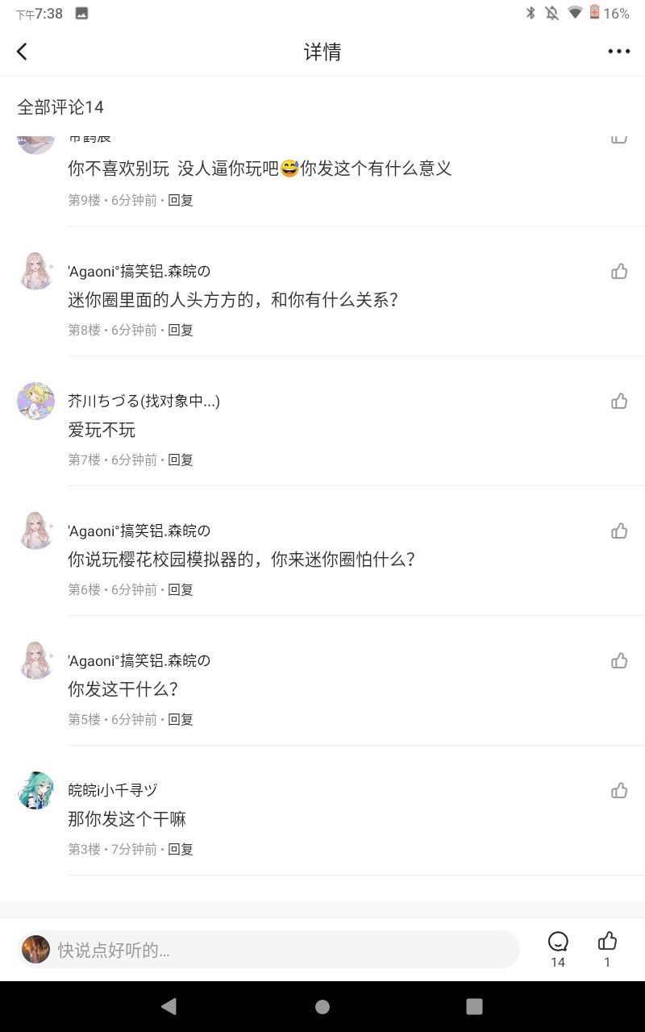Screen dimensions: 645x1032
Task: Like the post with bottom thumbs-up
Action: tap(607, 942)
